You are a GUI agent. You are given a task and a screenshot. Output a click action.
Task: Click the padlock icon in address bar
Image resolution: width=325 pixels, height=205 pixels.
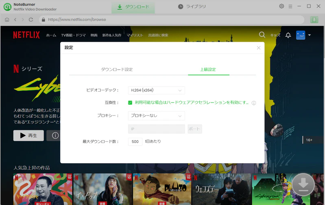pyautogui.click(x=43, y=19)
